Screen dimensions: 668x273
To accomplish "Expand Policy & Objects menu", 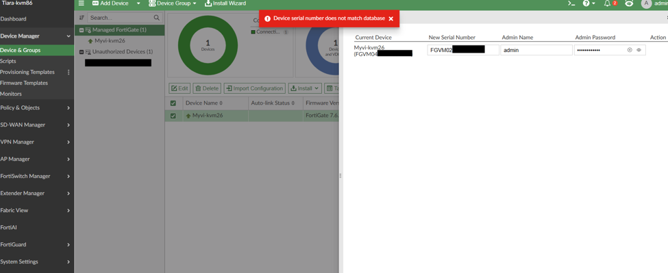I will tap(37, 108).
